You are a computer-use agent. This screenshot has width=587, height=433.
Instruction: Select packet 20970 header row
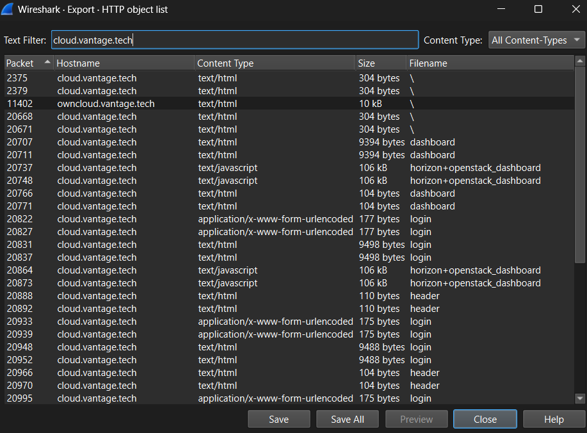pos(289,386)
